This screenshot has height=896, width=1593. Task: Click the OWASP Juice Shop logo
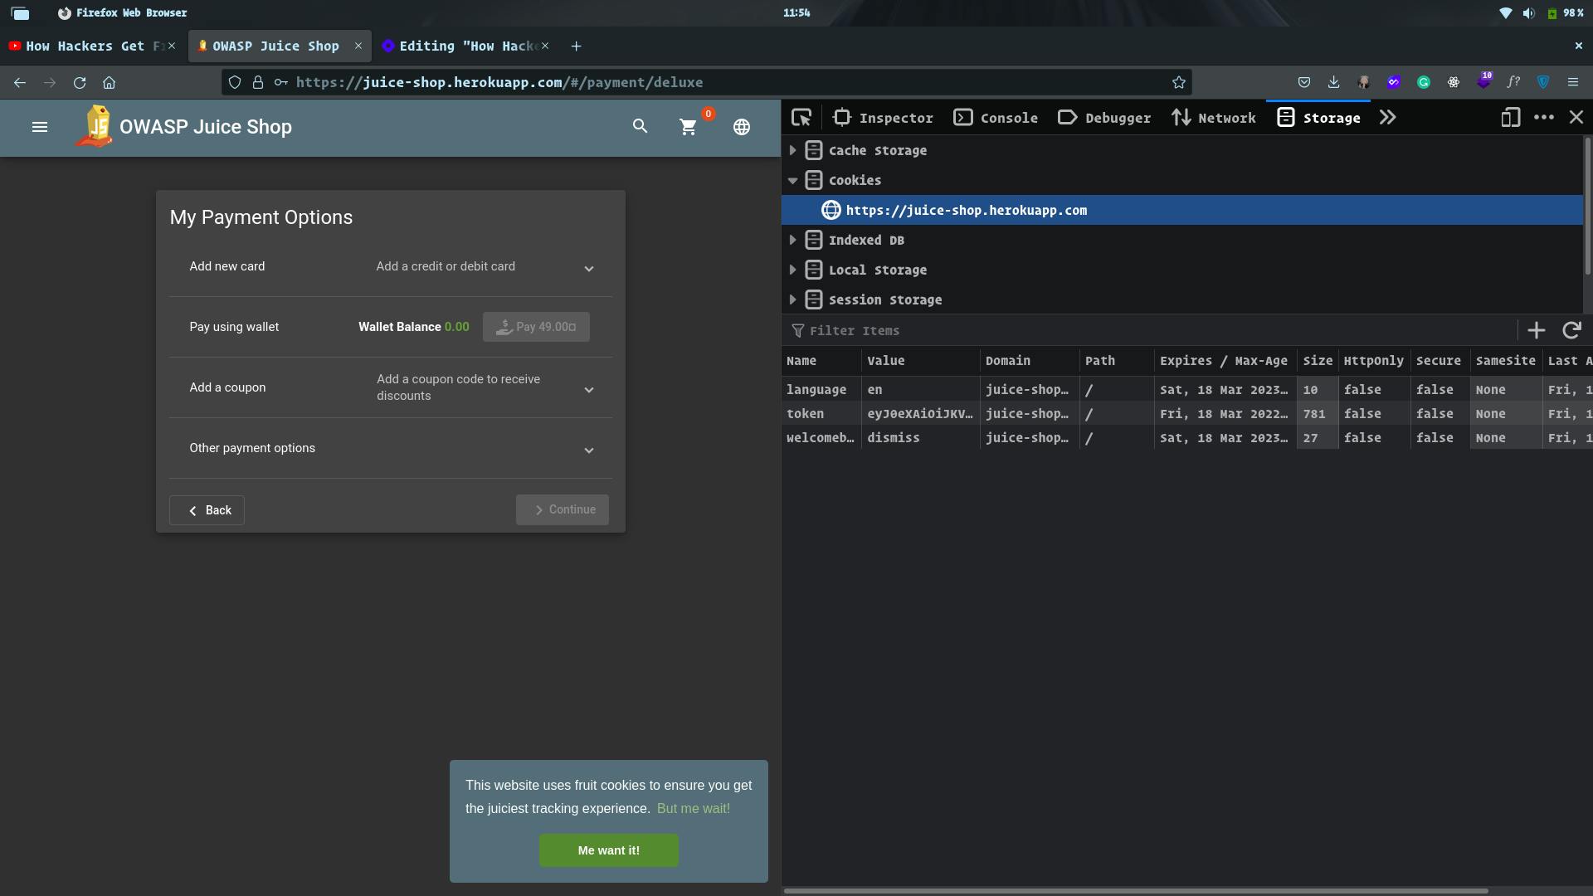click(x=95, y=126)
